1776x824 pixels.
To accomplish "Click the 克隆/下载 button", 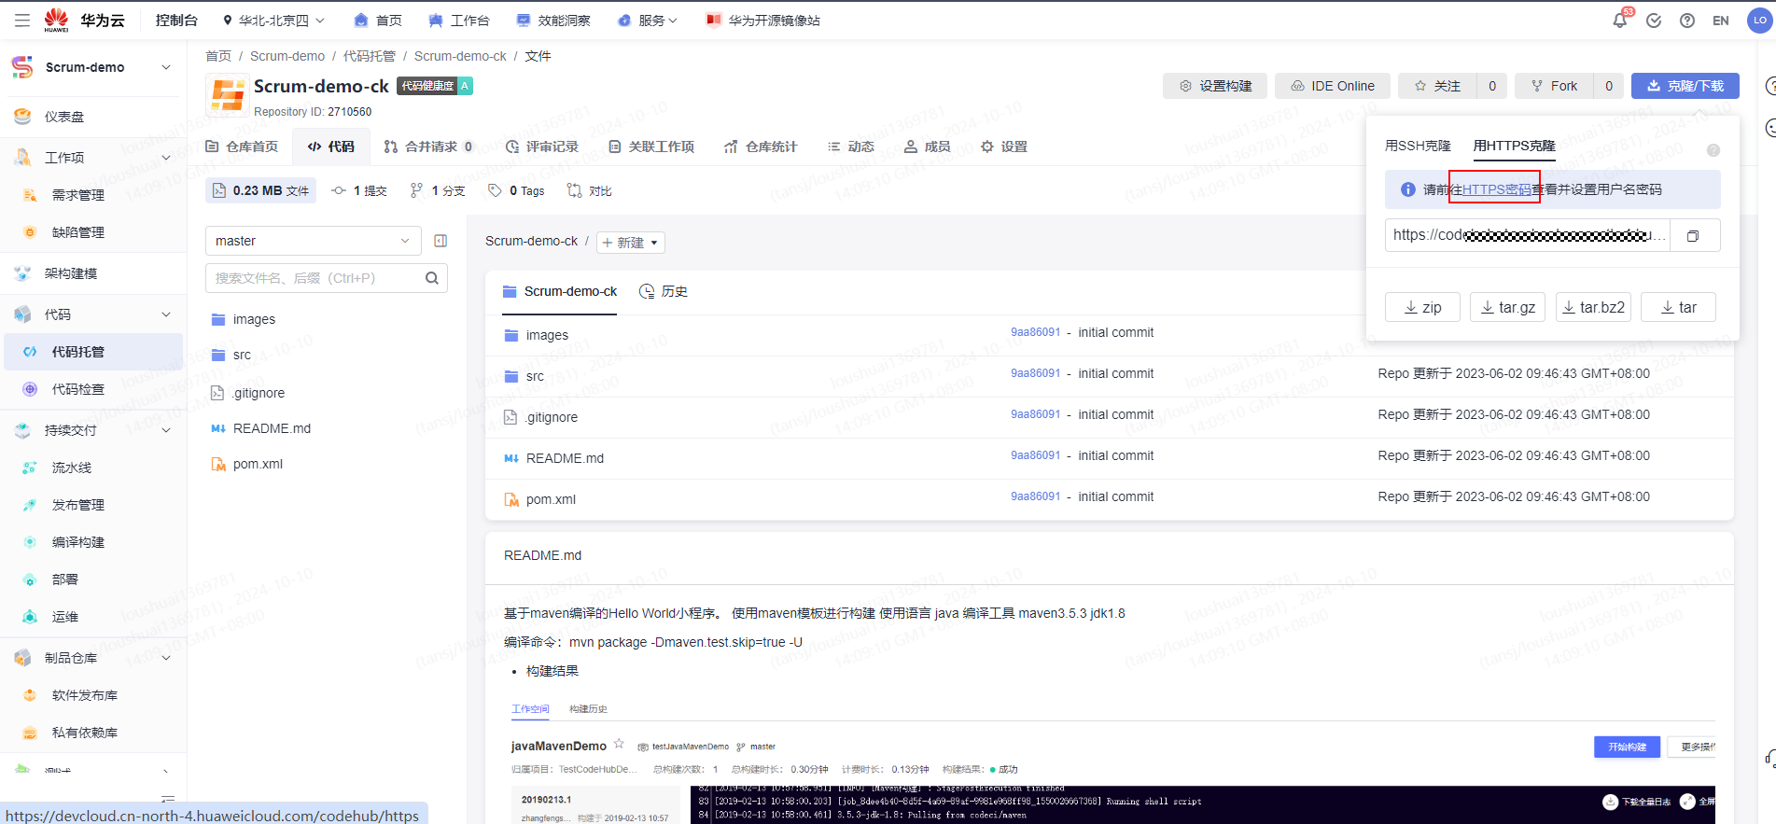I will 1685,86.
